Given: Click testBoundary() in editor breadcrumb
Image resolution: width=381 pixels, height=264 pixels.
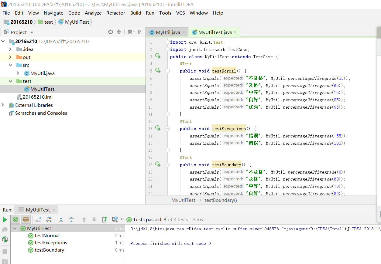Looking at the screenshot, I should [x=221, y=200].
